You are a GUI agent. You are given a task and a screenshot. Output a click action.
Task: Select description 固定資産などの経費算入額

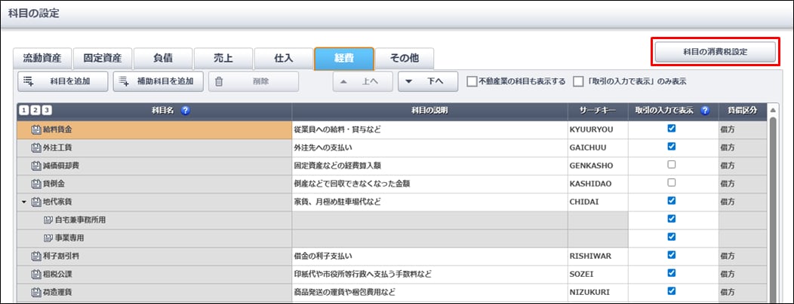coord(430,166)
